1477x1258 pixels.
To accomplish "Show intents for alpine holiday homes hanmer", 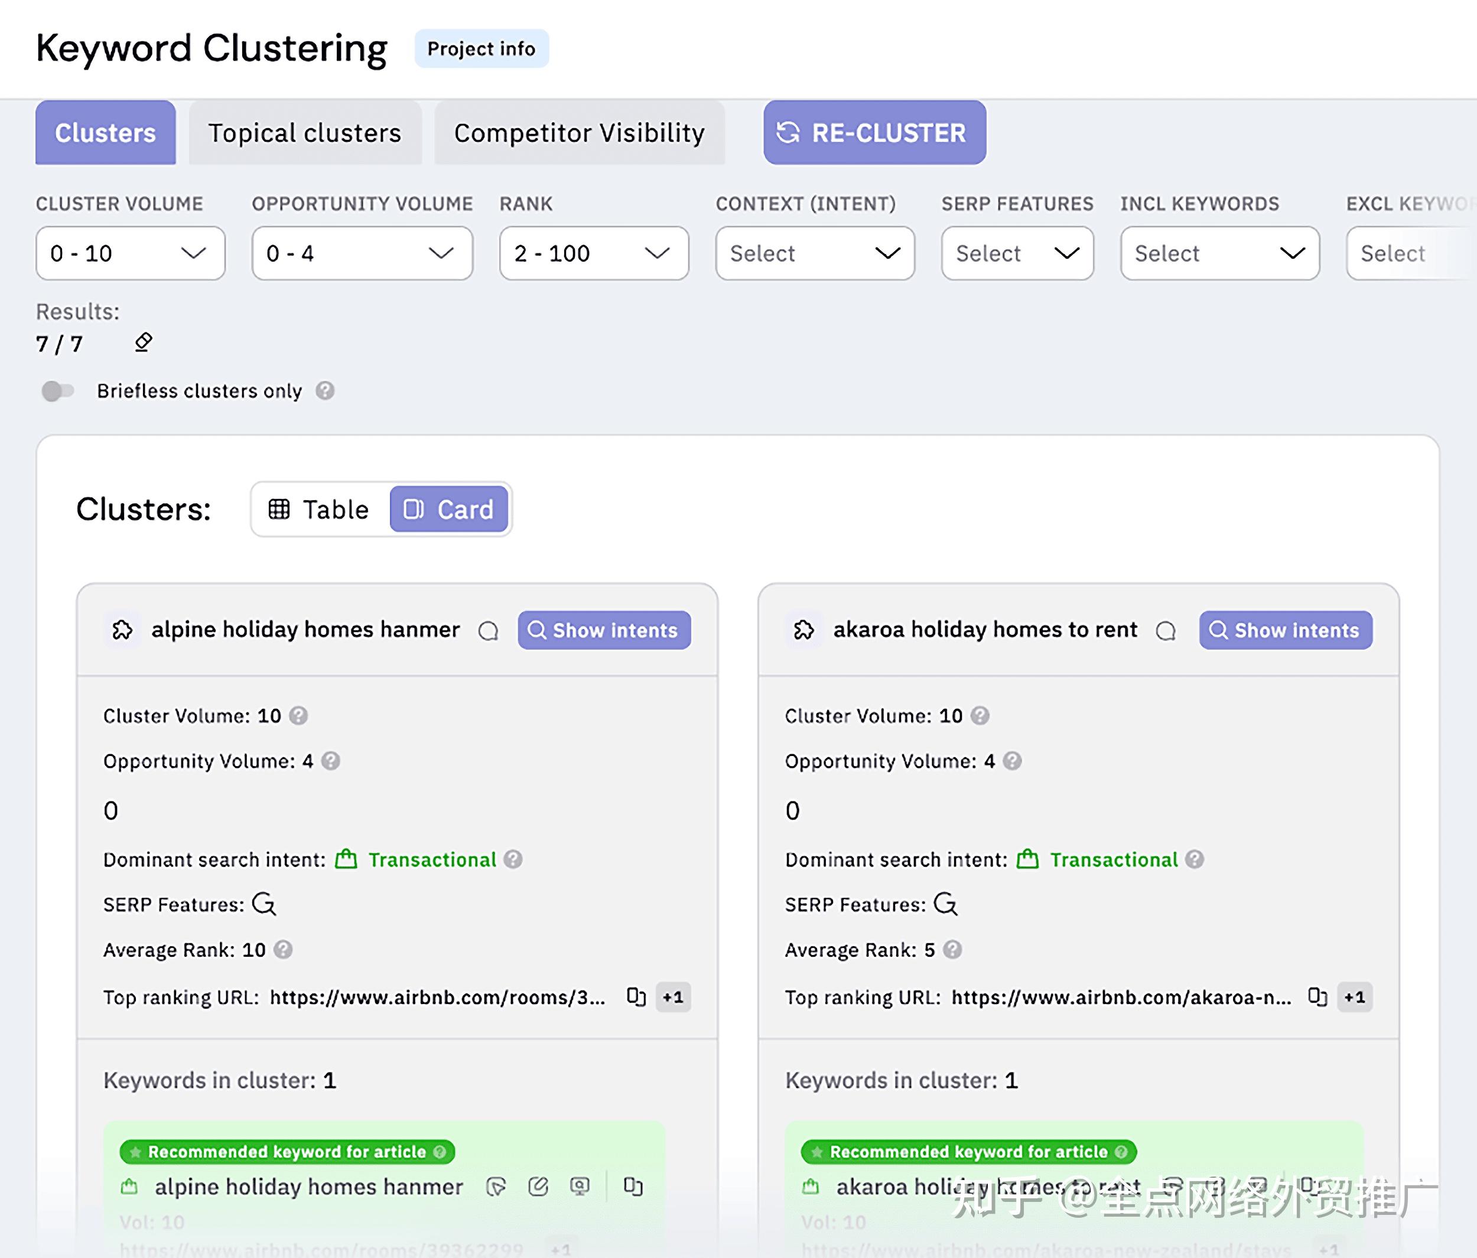I will (x=604, y=630).
